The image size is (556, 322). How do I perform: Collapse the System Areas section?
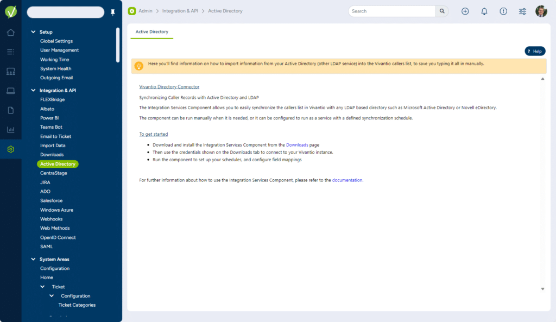[34, 259]
